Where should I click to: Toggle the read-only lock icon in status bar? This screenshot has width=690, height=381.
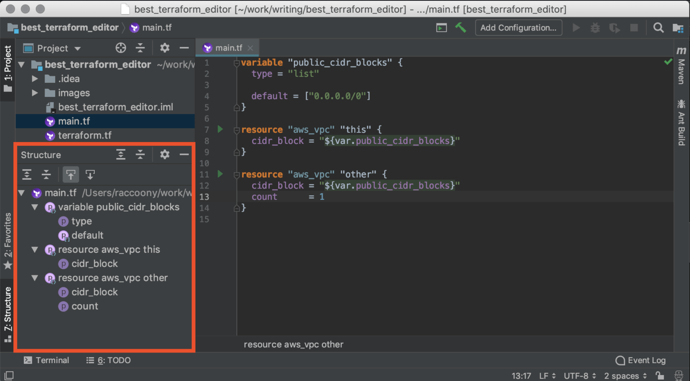pos(660,375)
